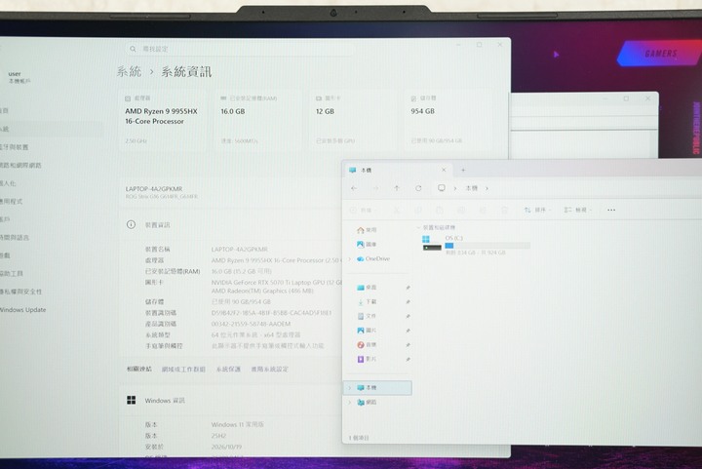Expand the 網路 Network node in sidebar

click(350, 403)
